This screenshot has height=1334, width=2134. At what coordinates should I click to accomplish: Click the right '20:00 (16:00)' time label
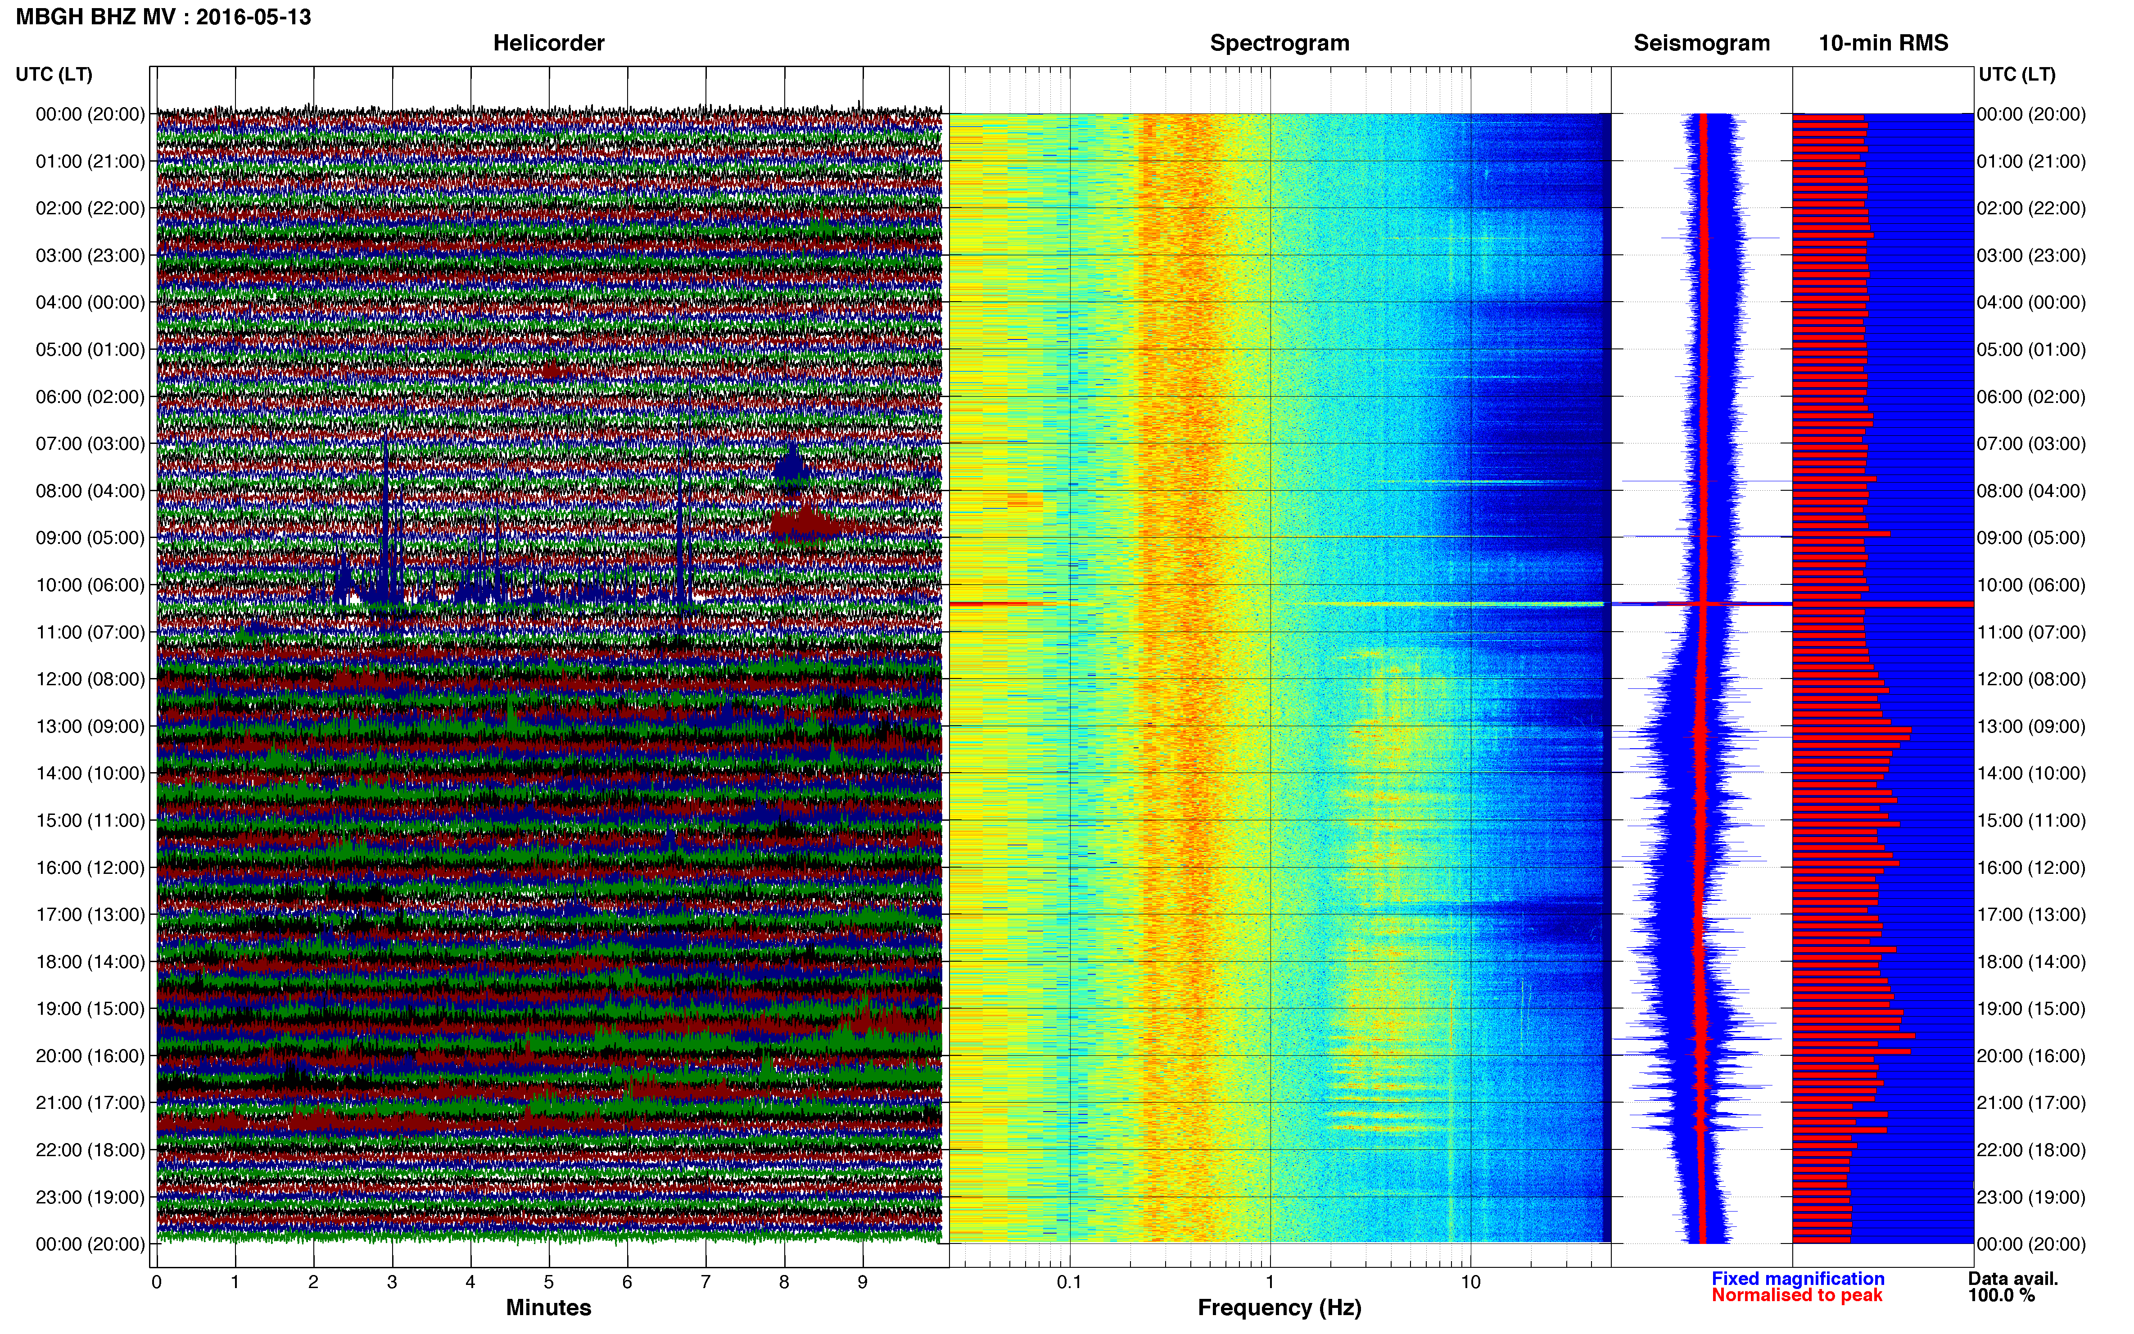point(2031,1056)
